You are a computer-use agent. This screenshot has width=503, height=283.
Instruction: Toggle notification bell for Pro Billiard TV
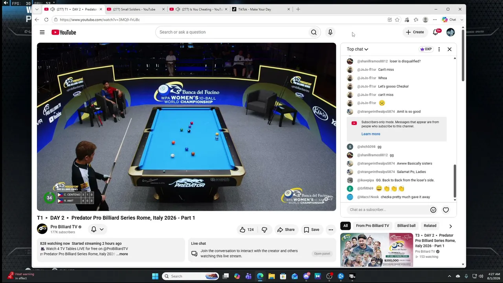click(x=97, y=229)
